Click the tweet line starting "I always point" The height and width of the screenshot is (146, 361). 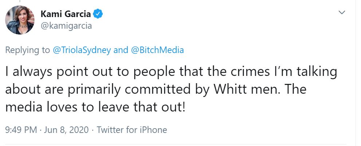point(171,72)
